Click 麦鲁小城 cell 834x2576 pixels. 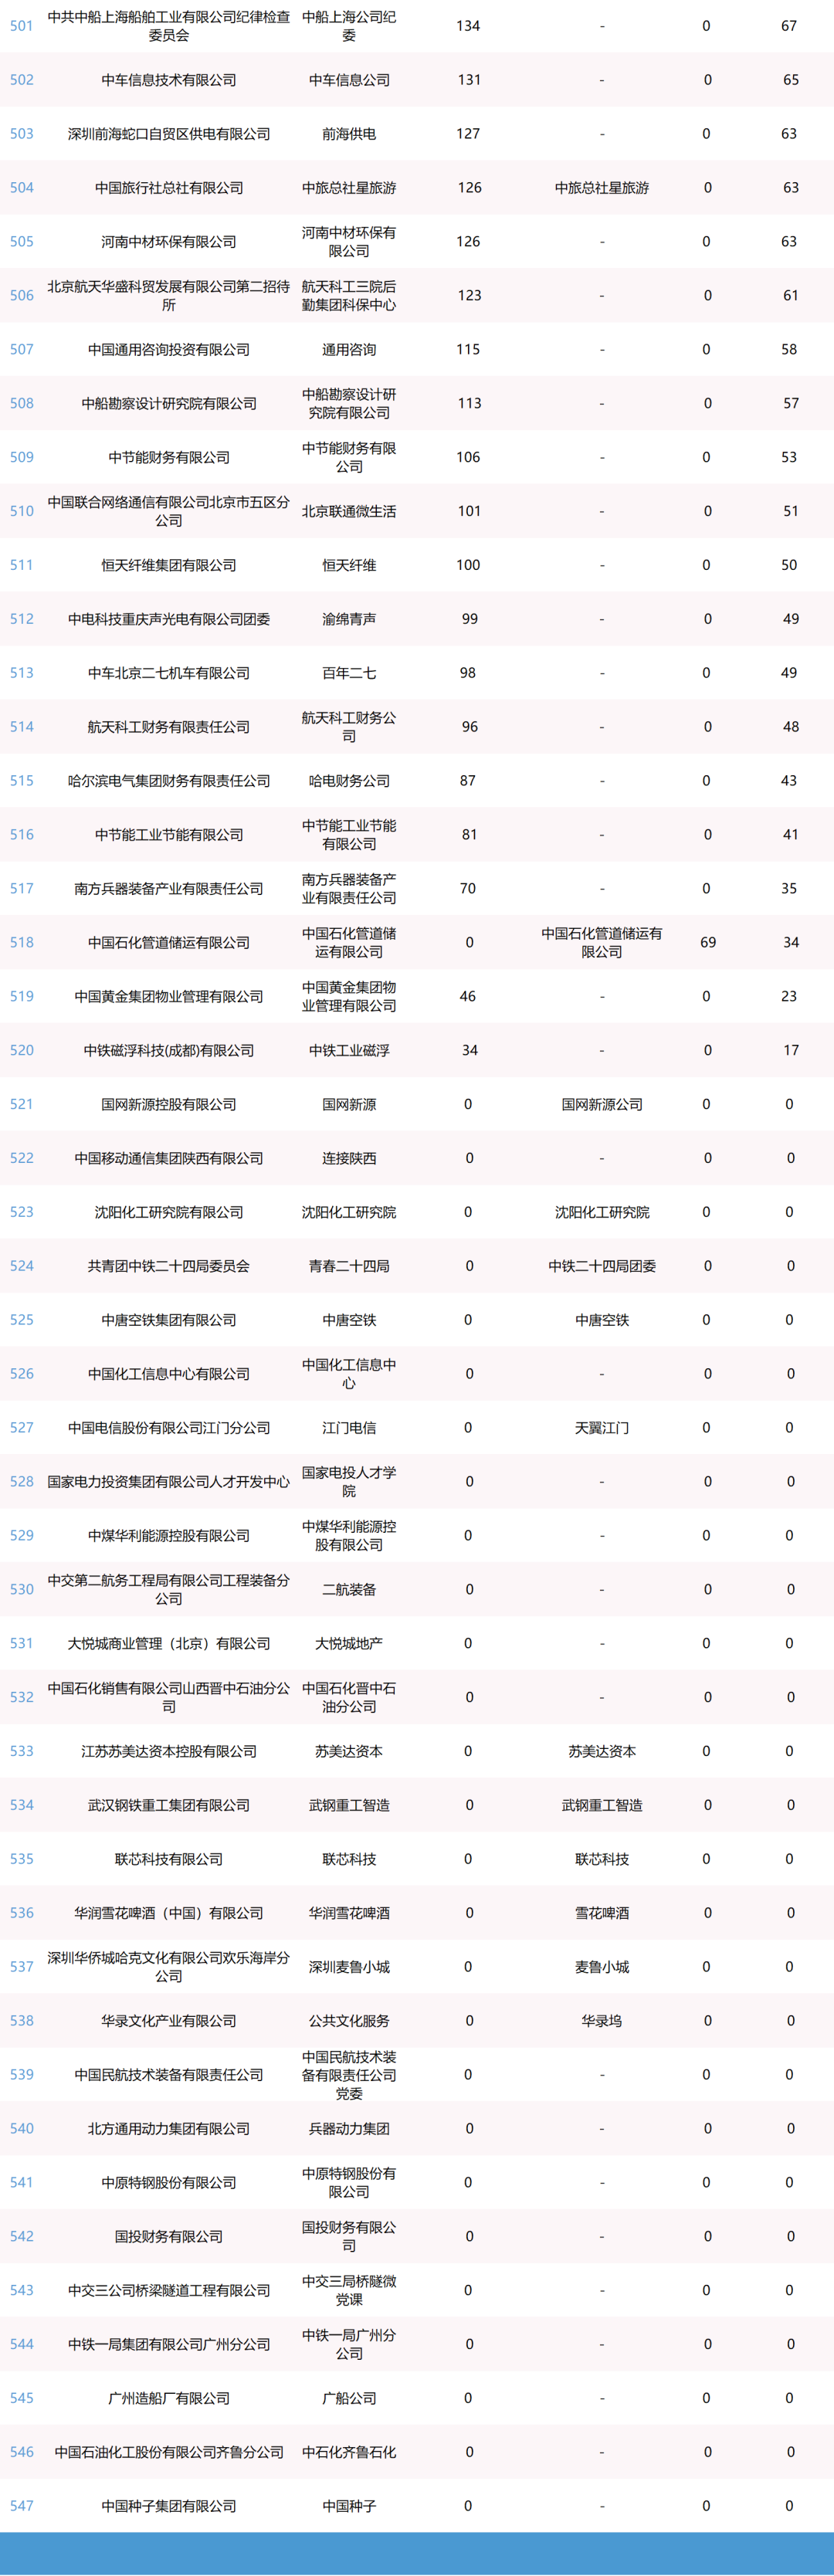click(x=602, y=1967)
